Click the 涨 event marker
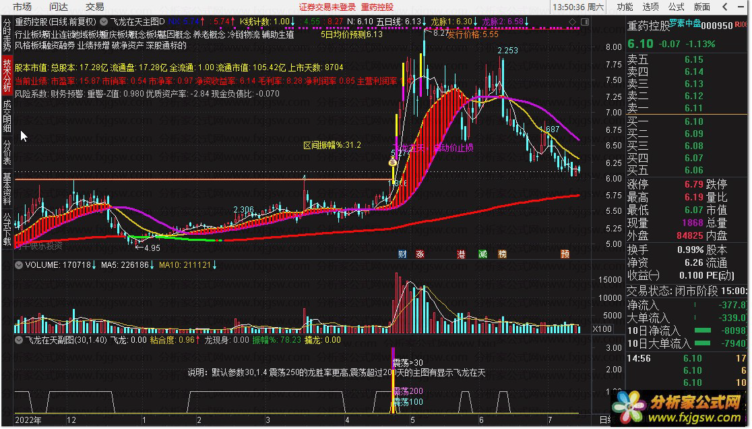The height and width of the screenshot is (429, 752). click(420, 254)
